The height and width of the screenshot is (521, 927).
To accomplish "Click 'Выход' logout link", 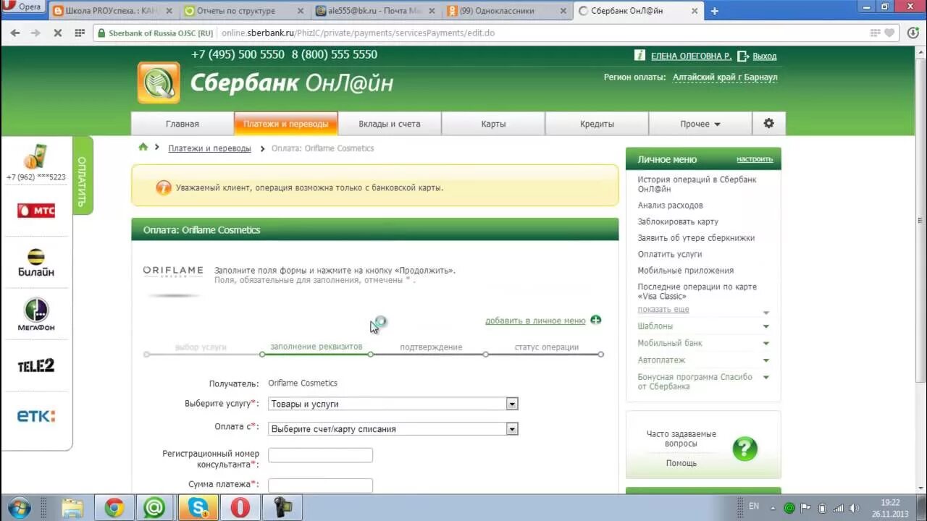I will (x=764, y=56).
